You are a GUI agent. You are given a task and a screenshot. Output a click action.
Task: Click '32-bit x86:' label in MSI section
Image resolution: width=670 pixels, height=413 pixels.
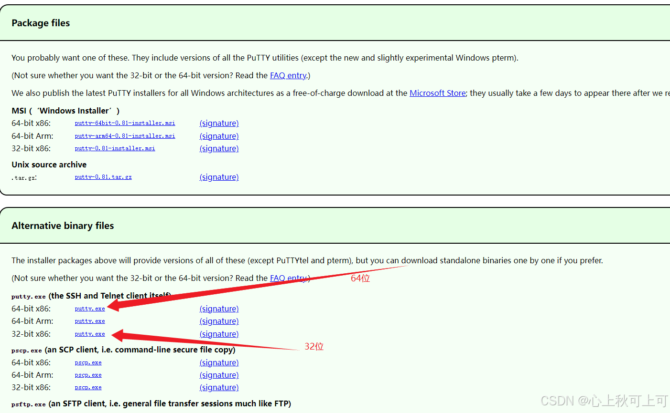pos(31,148)
